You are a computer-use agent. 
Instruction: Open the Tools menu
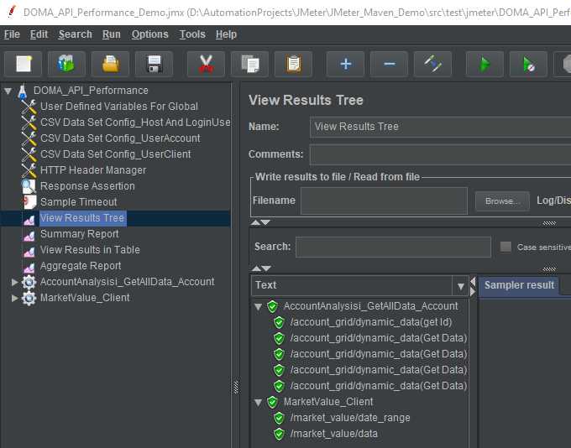[x=192, y=34]
